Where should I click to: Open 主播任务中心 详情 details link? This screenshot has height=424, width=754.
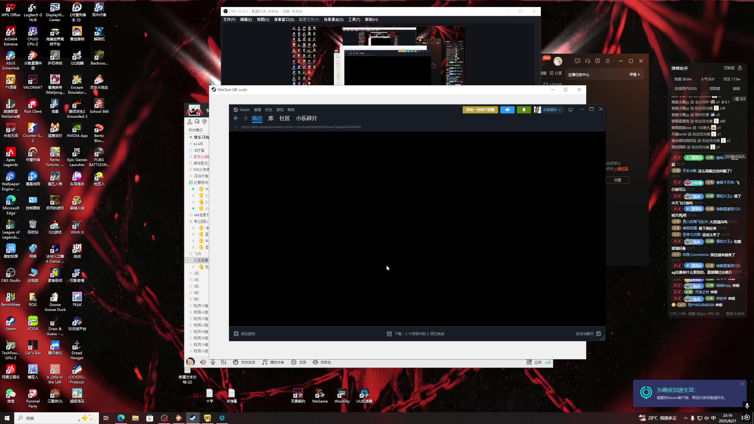point(635,75)
